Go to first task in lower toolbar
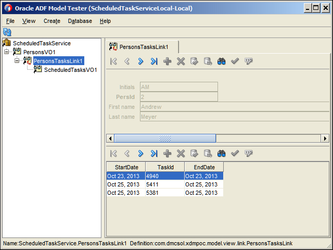This screenshot has height=250, width=333. (113, 153)
